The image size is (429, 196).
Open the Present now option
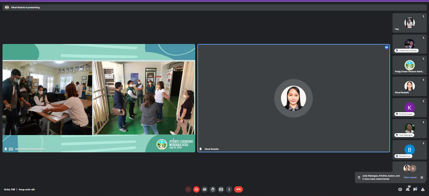coord(221,189)
